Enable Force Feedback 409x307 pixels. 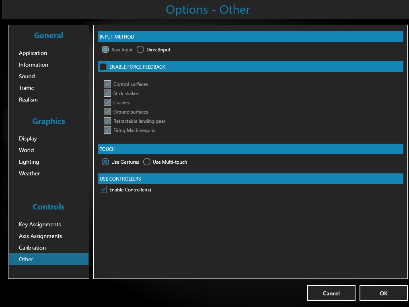(x=103, y=67)
